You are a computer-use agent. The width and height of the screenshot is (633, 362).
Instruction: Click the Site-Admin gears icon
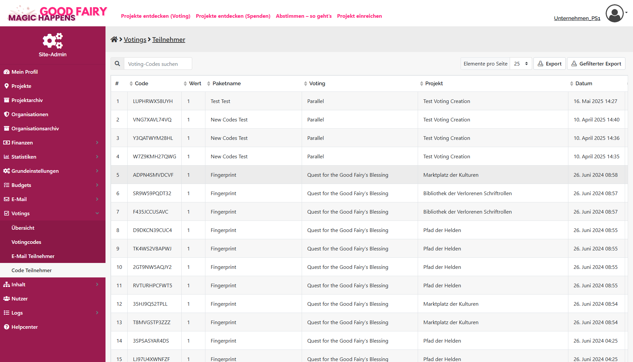[x=52, y=40]
